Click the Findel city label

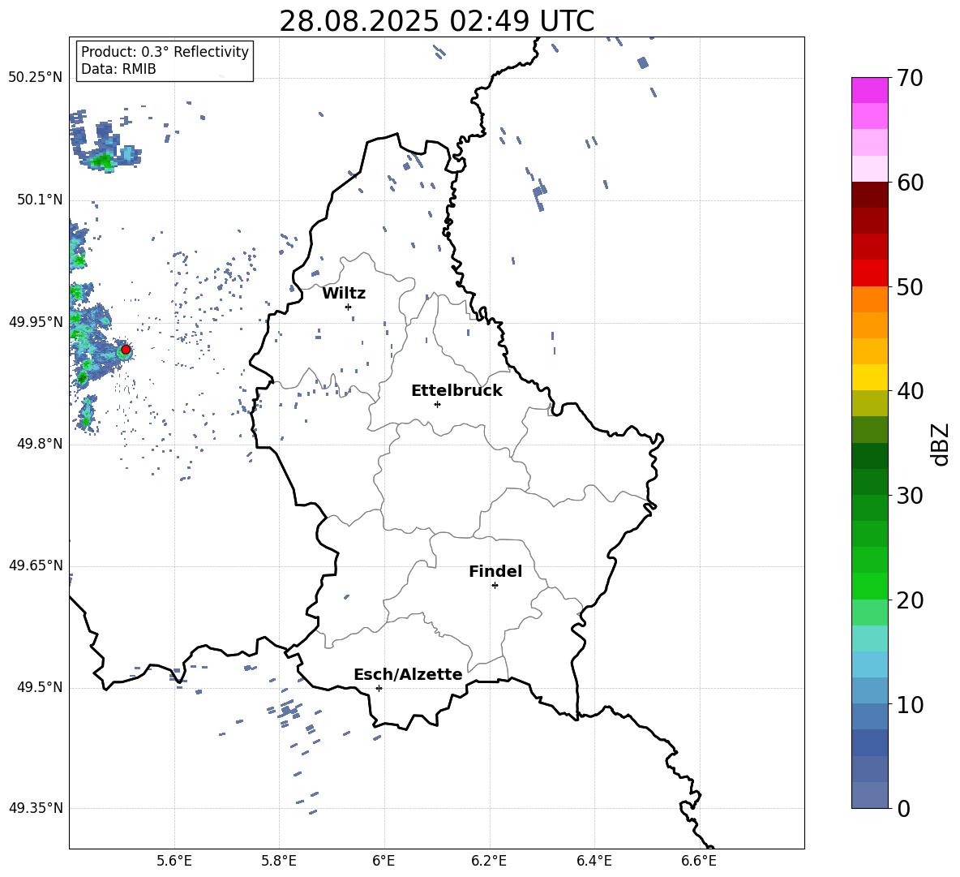coord(495,571)
